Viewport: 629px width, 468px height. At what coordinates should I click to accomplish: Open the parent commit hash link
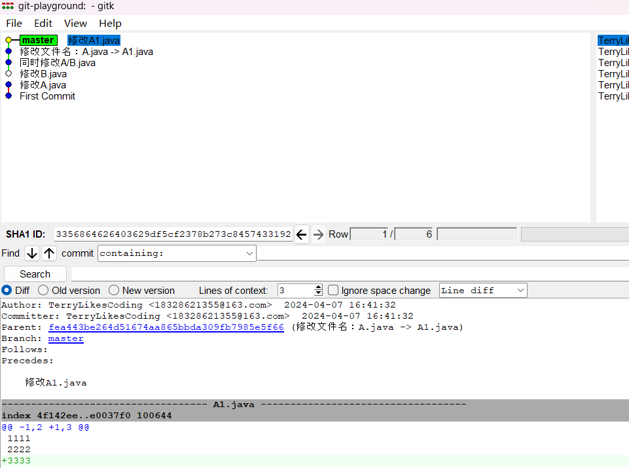coord(166,327)
